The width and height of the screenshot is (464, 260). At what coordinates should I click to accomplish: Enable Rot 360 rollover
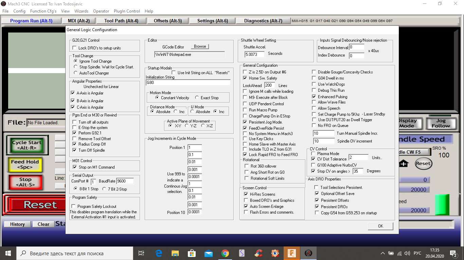[247, 166]
